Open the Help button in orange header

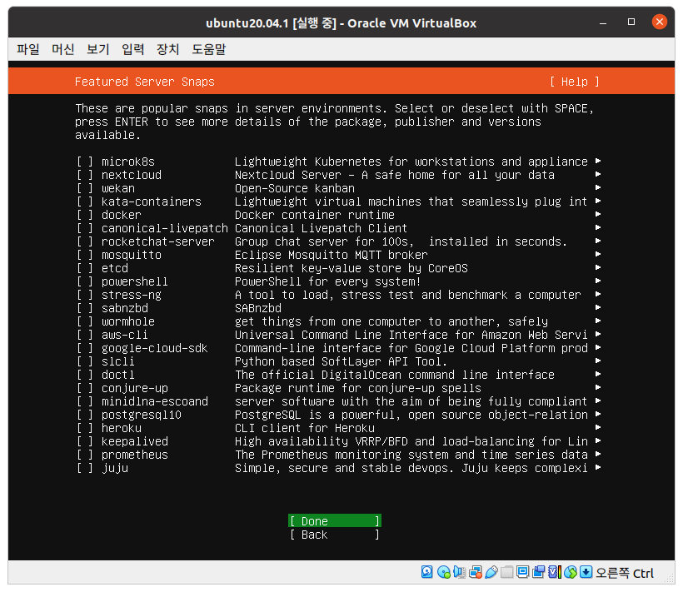[575, 82]
